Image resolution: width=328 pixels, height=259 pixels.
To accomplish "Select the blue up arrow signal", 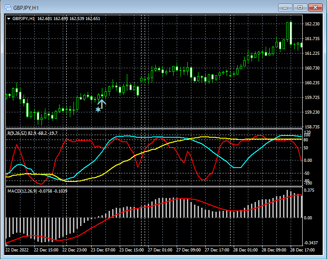I will (102, 104).
